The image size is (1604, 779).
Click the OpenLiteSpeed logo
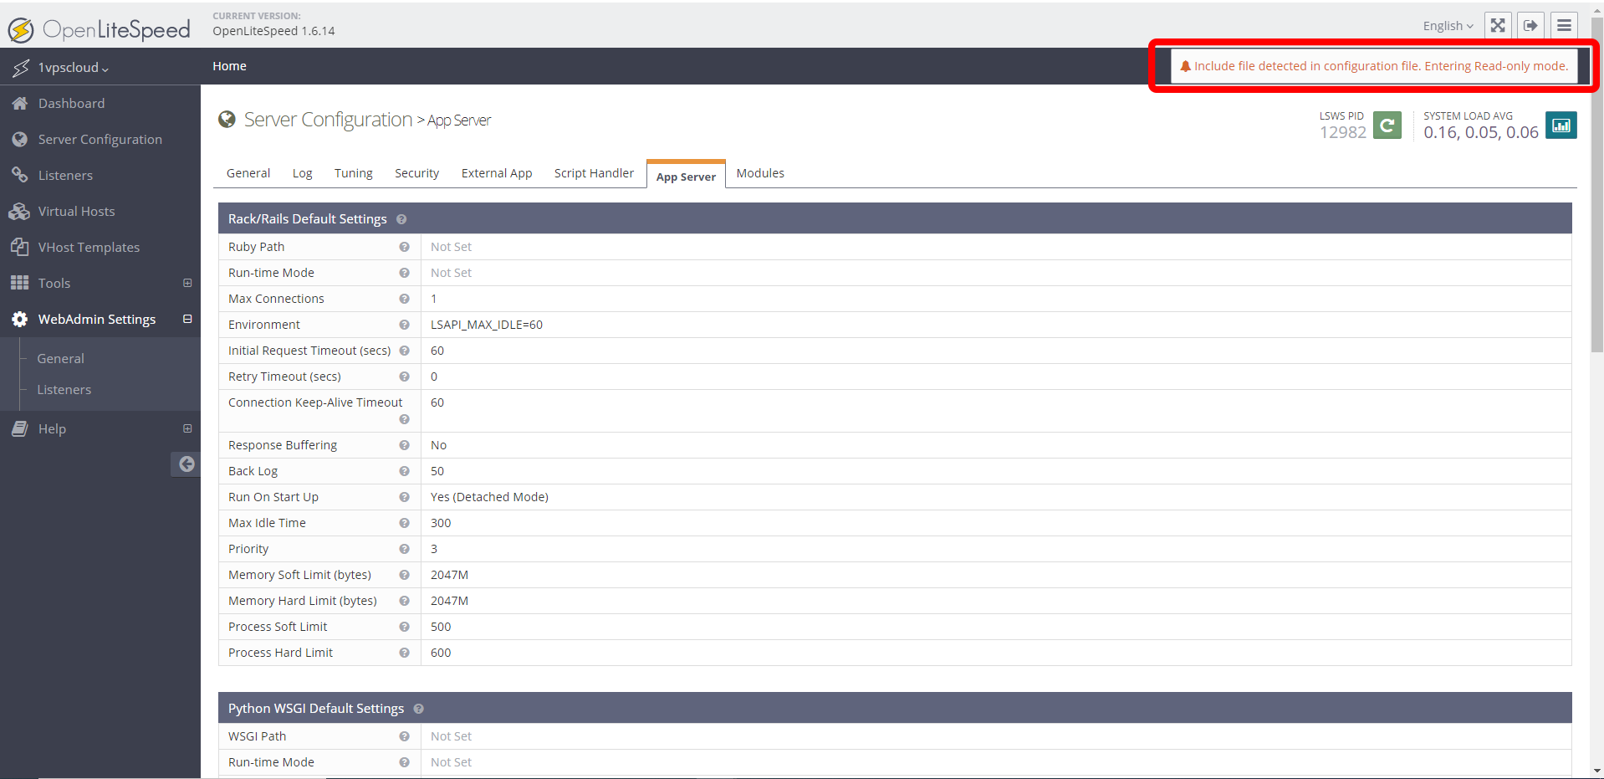[x=100, y=30]
